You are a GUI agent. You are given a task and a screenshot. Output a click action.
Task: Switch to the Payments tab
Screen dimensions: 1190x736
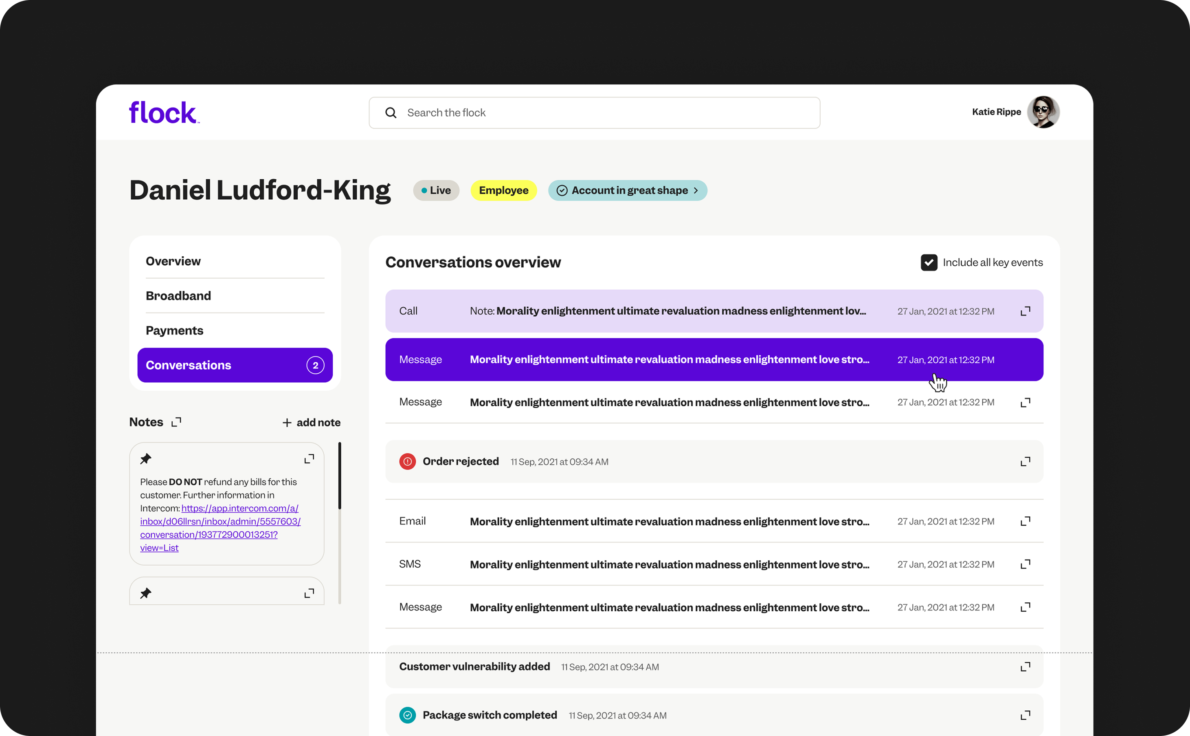[x=174, y=330]
